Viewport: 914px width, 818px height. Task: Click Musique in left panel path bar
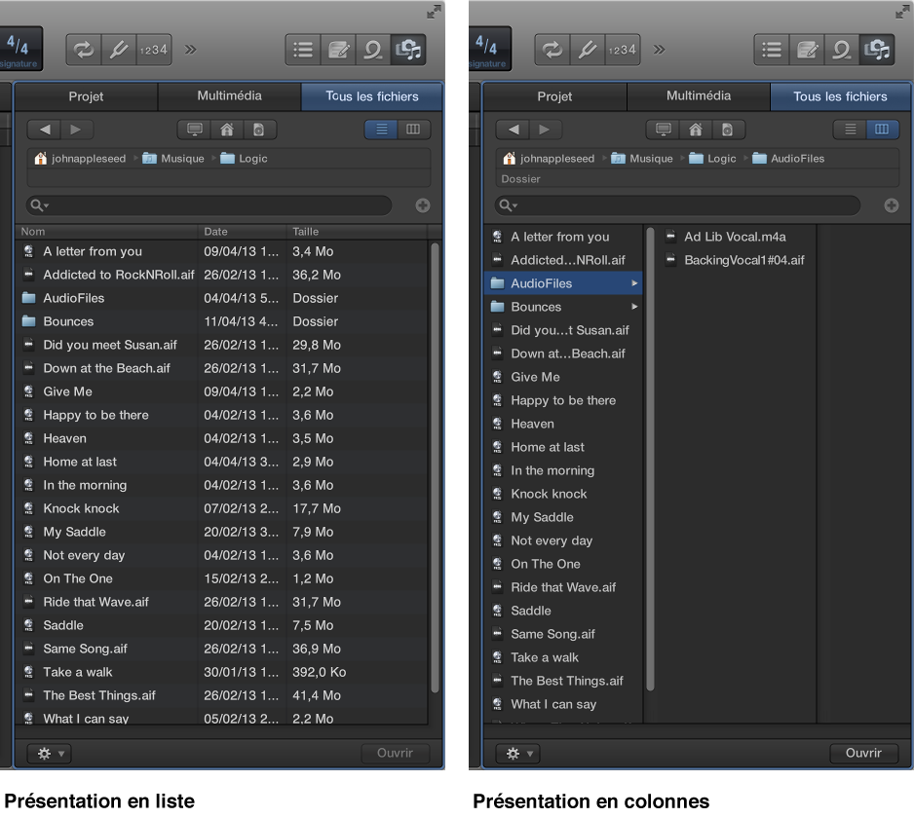coord(182,159)
